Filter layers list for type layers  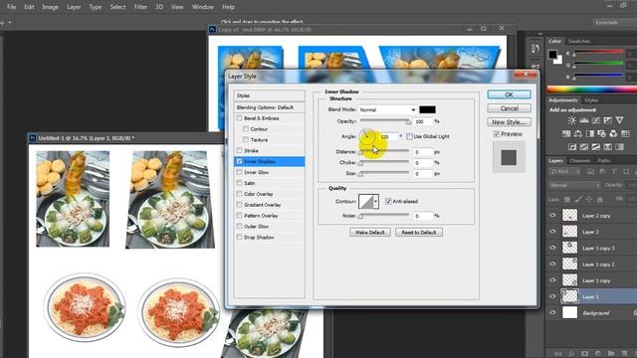[x=614, y=172]
